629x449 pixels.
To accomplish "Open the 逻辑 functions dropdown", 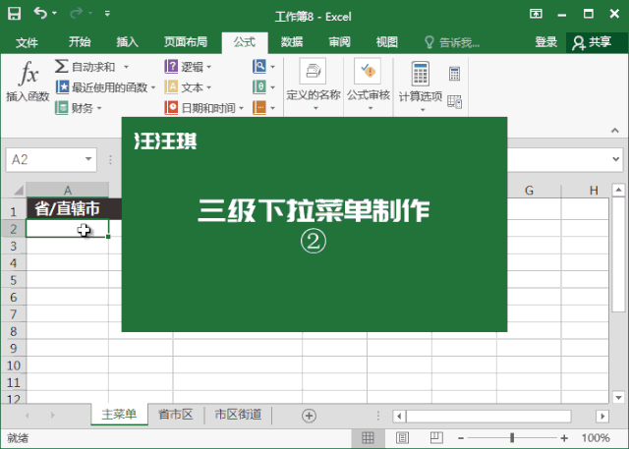I will tap(188, 67).
